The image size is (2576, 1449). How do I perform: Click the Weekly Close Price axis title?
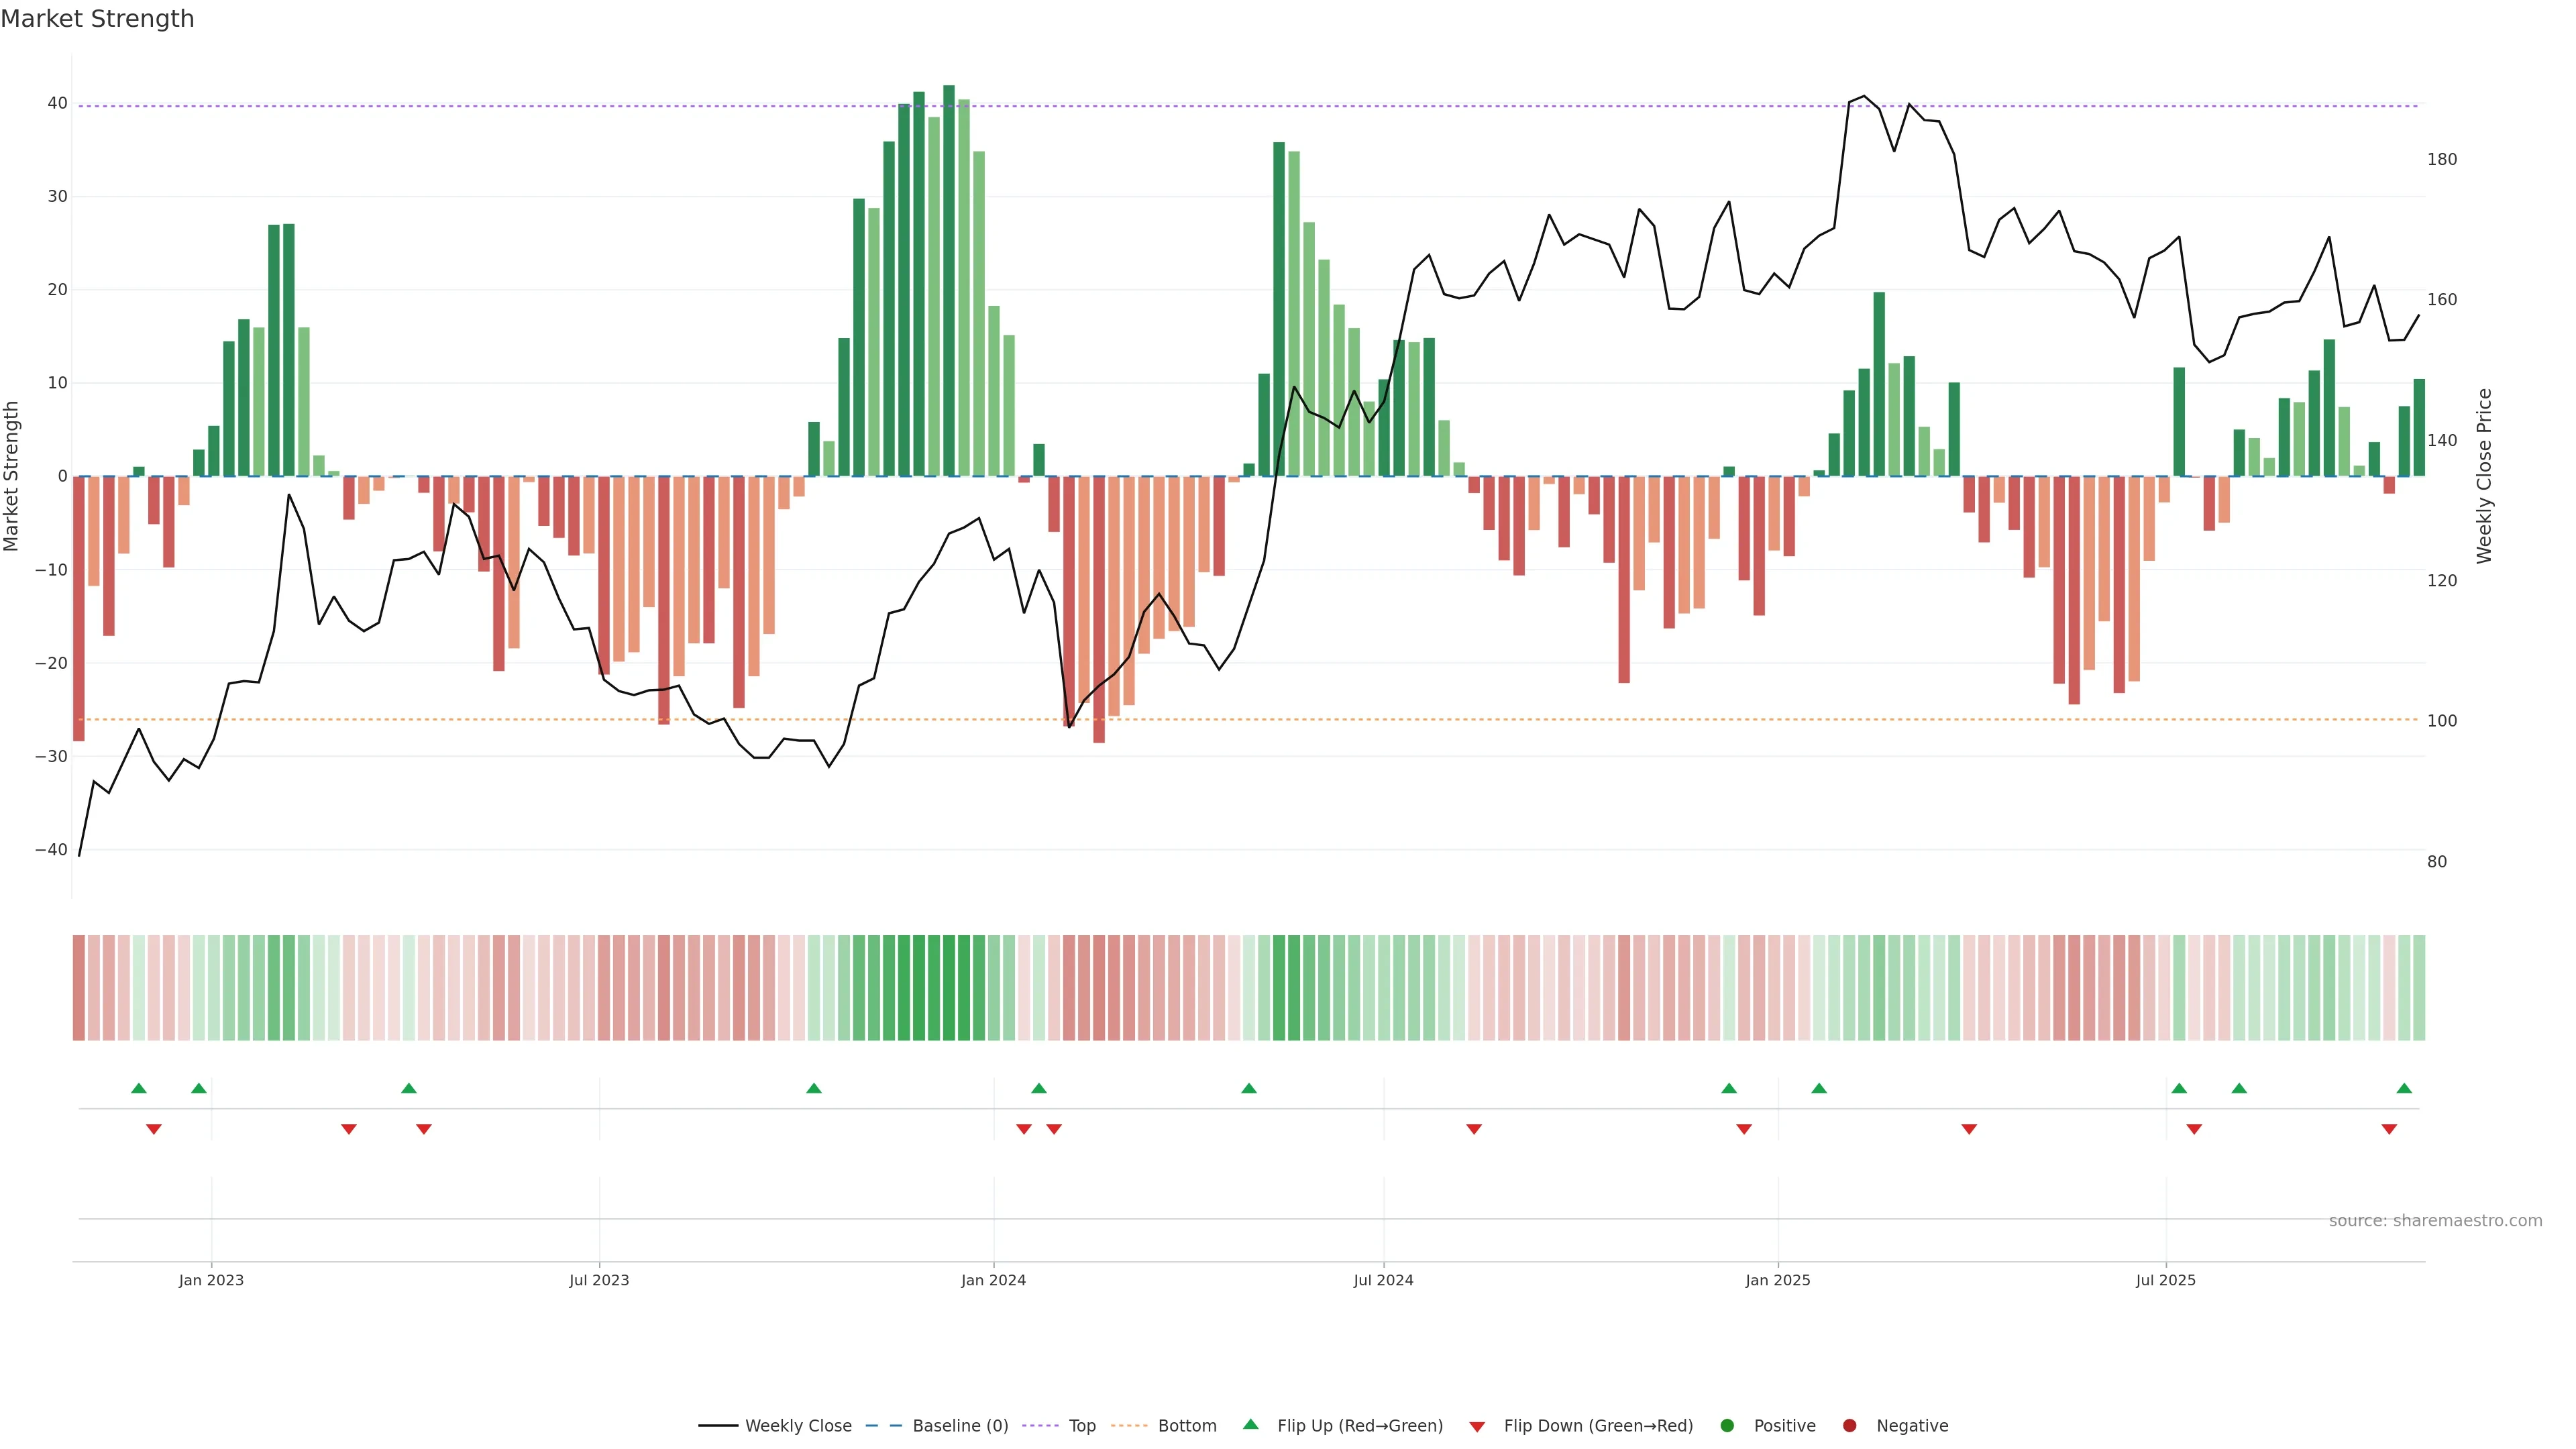tap(2484, 476)
